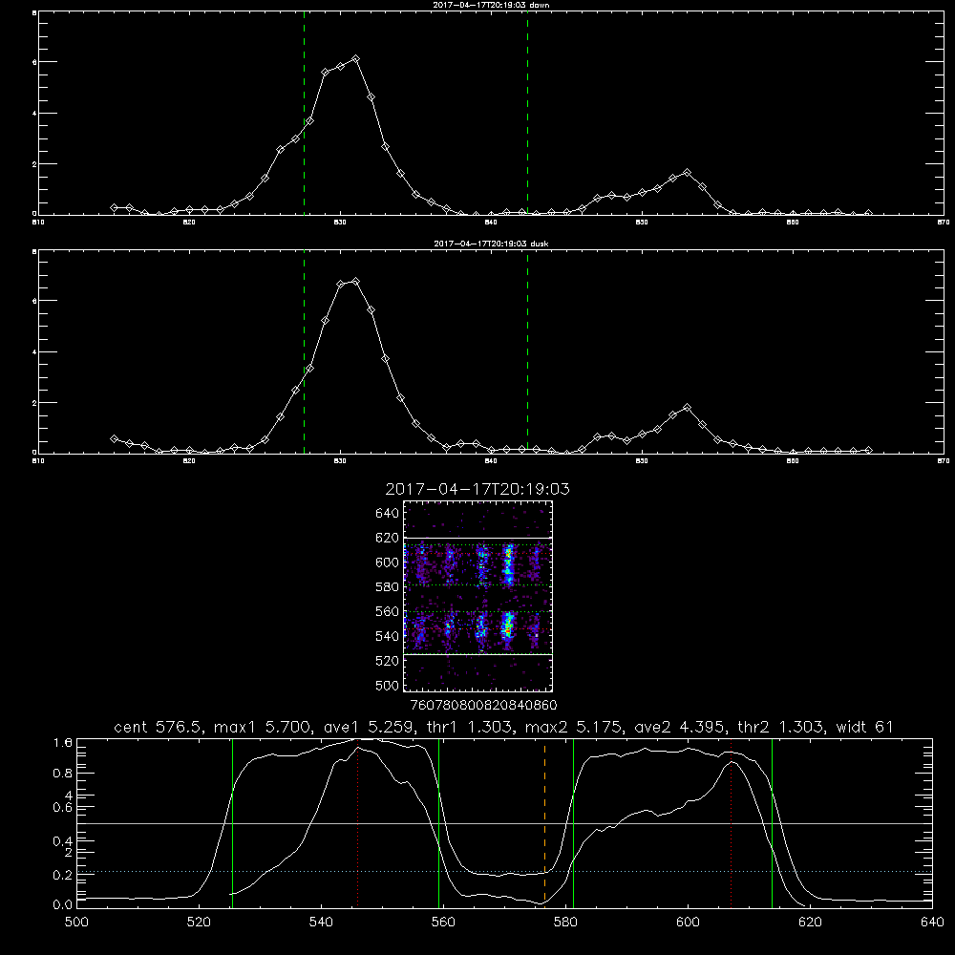Click the '1.6' y-axis label of bottom plot
955x955 pixels.
[x=63, y=743]
